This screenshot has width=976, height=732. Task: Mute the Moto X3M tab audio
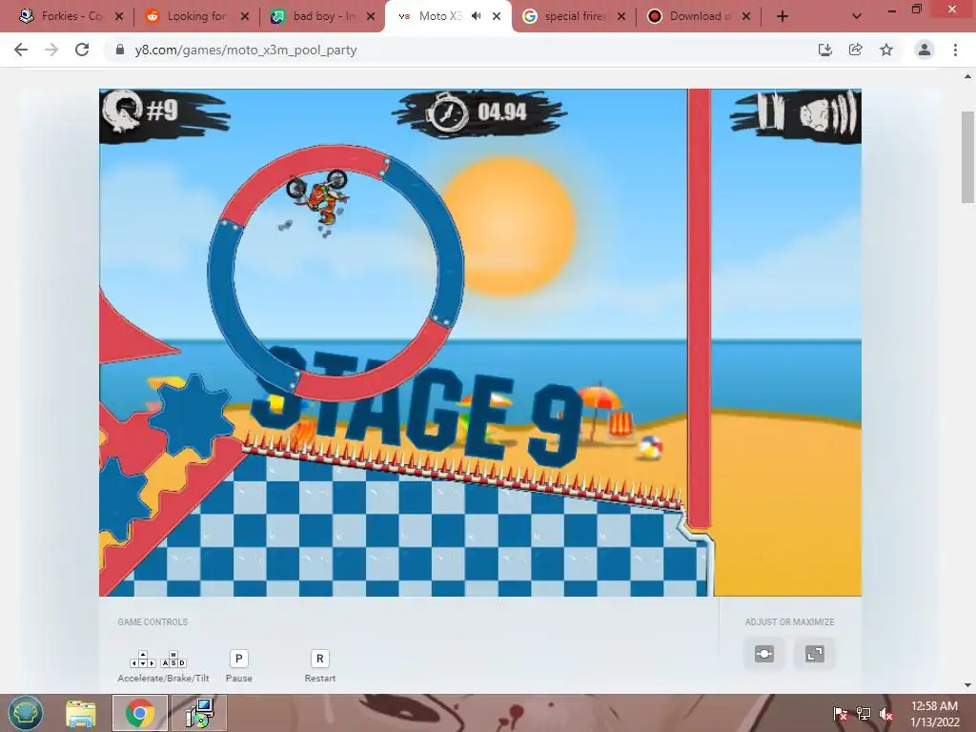point(477,16)
